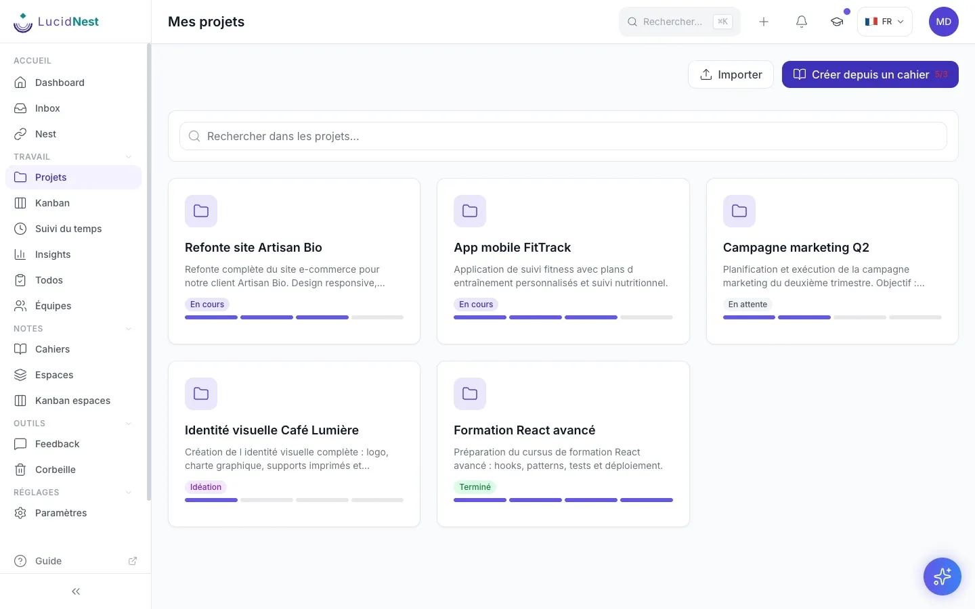Open Suivi du temps menu item

click(73, 229)
